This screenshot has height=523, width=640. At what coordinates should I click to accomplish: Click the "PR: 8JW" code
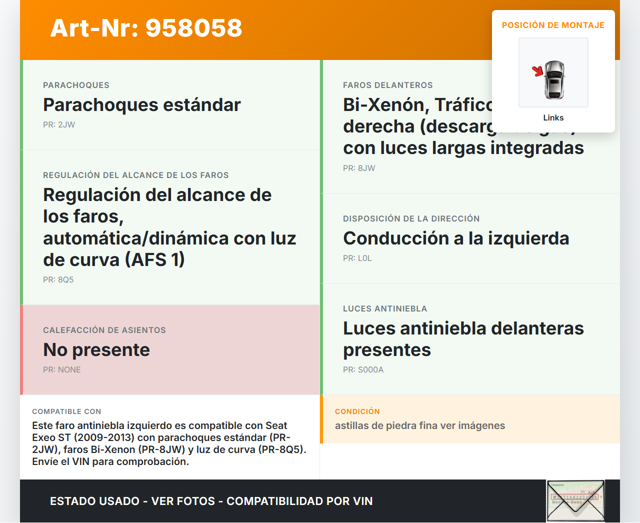[359, 168]
